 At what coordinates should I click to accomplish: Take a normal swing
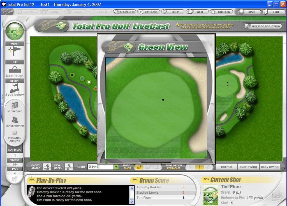pos(226,167)
